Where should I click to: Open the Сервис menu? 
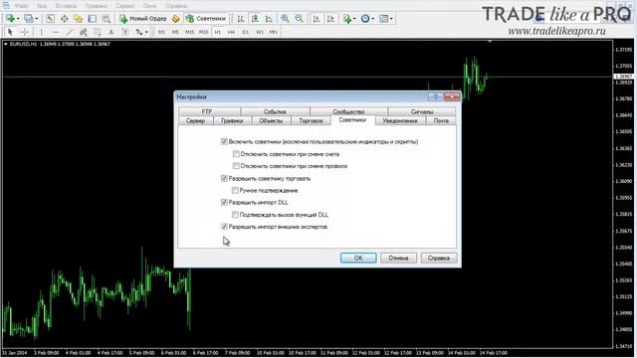click(124, 6)
